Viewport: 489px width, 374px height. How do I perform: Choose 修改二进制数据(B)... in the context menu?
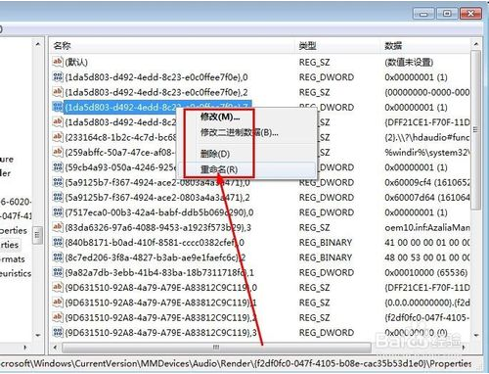pos(239,132)
